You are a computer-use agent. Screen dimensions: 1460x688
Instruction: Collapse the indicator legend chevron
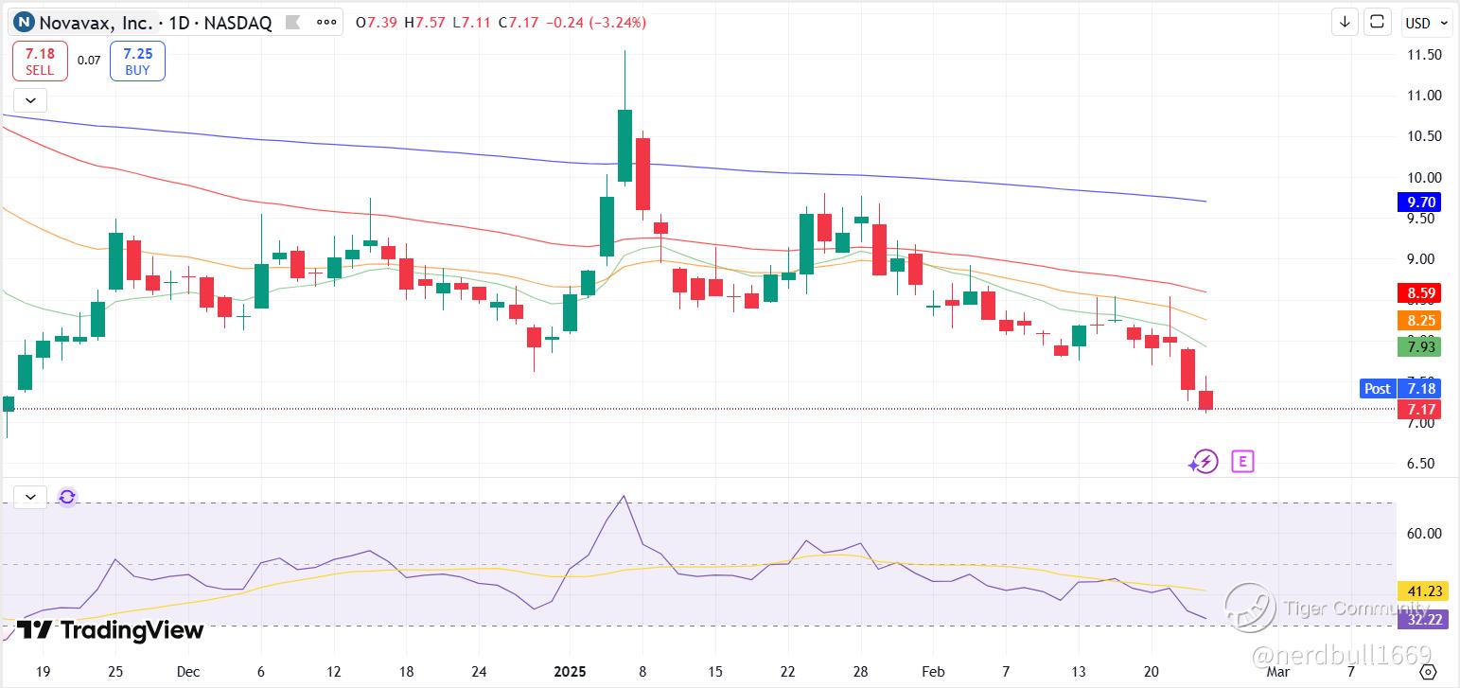[x=29, y=99]
